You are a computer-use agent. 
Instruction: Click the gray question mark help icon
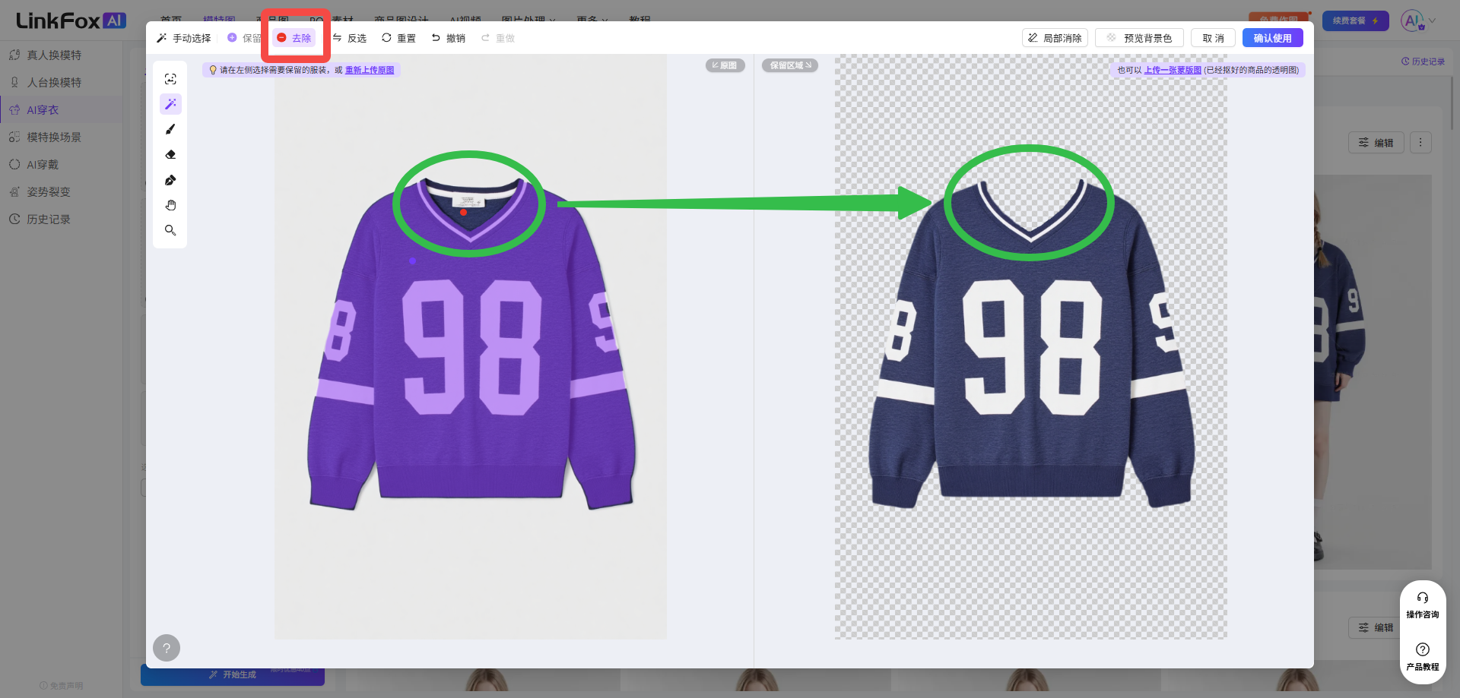click(167, 648)
